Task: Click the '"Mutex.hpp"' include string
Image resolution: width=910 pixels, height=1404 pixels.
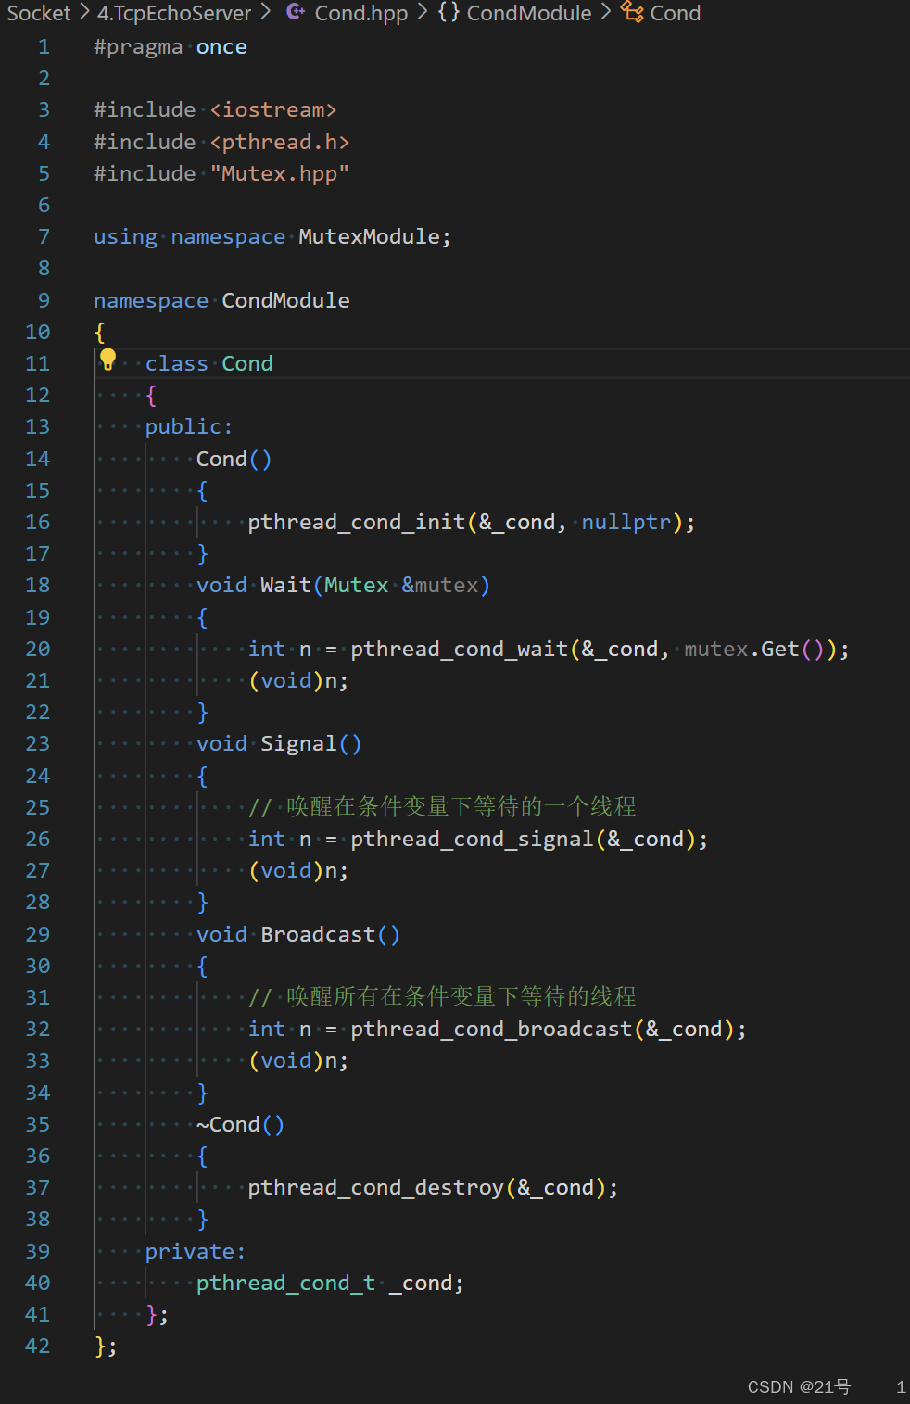Action: click(280, 173)
